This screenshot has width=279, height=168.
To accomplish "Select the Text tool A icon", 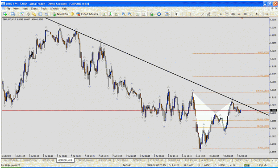I will [x=221, y=14].
